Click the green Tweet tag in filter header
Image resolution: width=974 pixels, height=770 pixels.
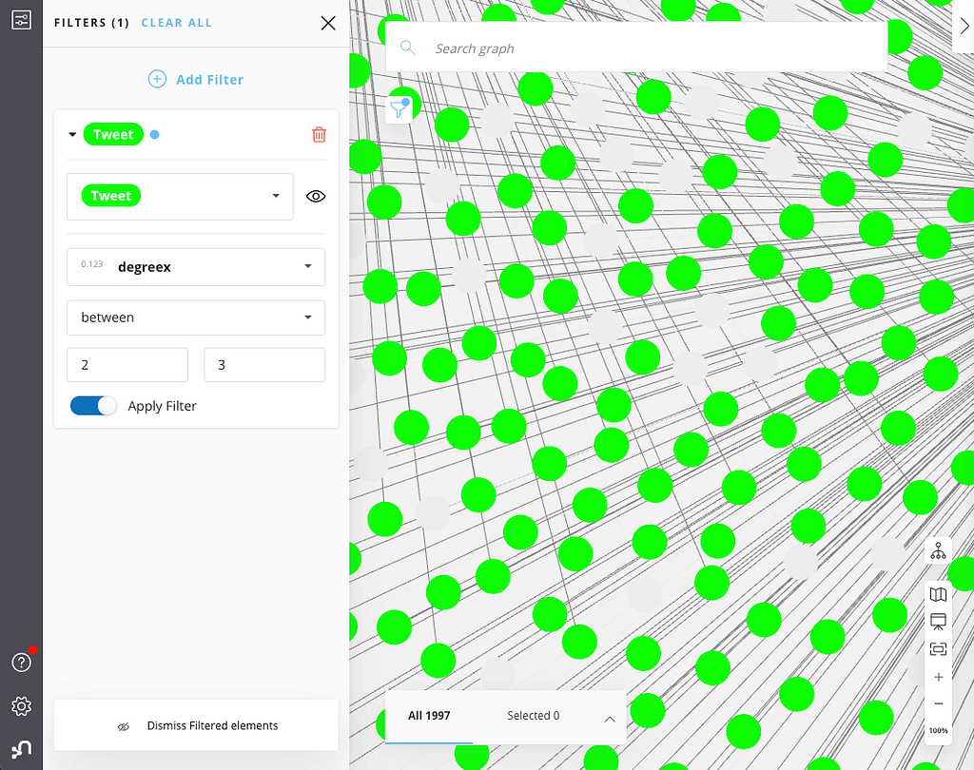[x=113, y=134]
